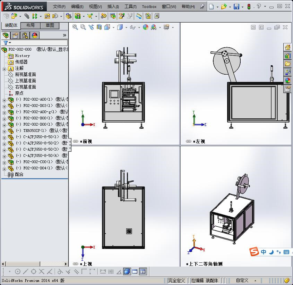
Task: Toggle the Sogou 中 Chinese input mode
Action: [263, 252]
